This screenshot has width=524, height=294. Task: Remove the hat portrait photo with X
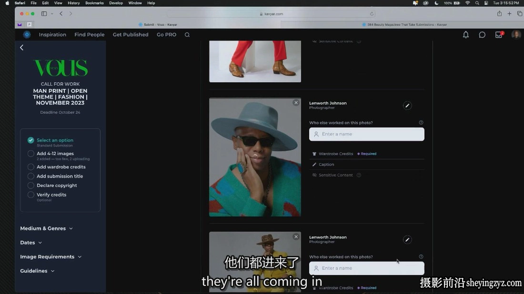(x=296, y=103)
